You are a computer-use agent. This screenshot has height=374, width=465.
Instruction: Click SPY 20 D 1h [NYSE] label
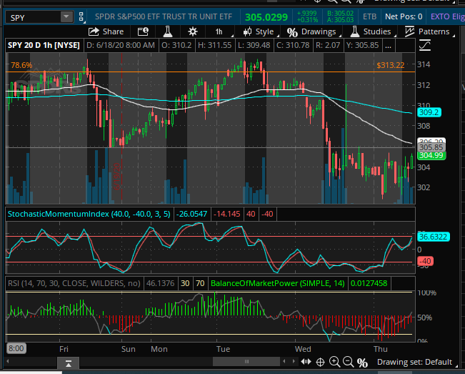tap(44, 46)
